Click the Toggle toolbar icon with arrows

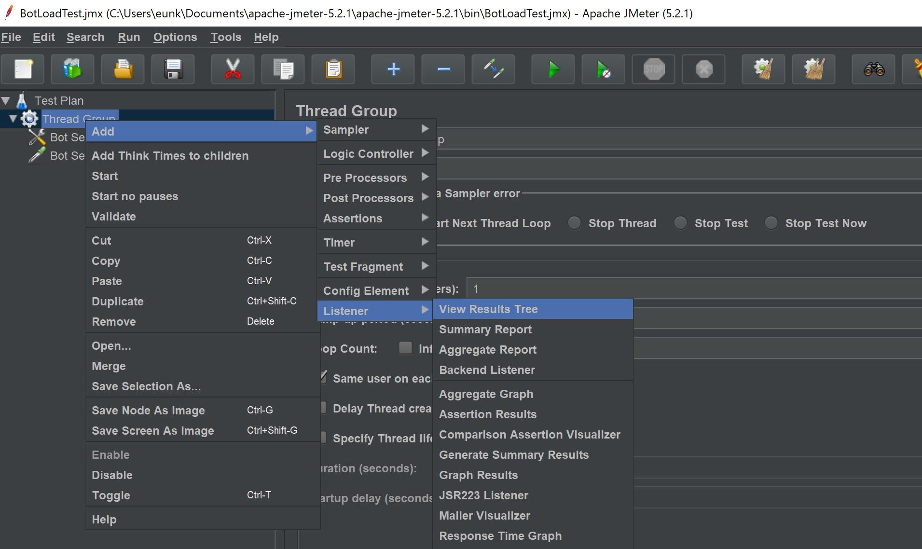(494, 69)
